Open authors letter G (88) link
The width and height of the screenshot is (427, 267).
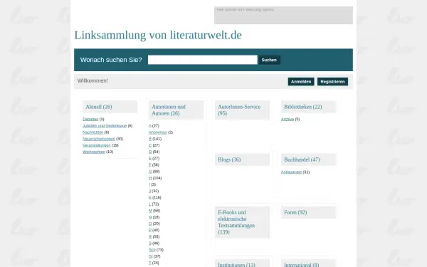150,172
